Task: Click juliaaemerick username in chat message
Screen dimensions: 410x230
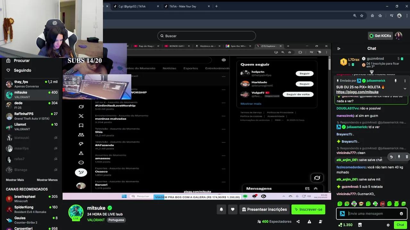Action: (357, 127)
